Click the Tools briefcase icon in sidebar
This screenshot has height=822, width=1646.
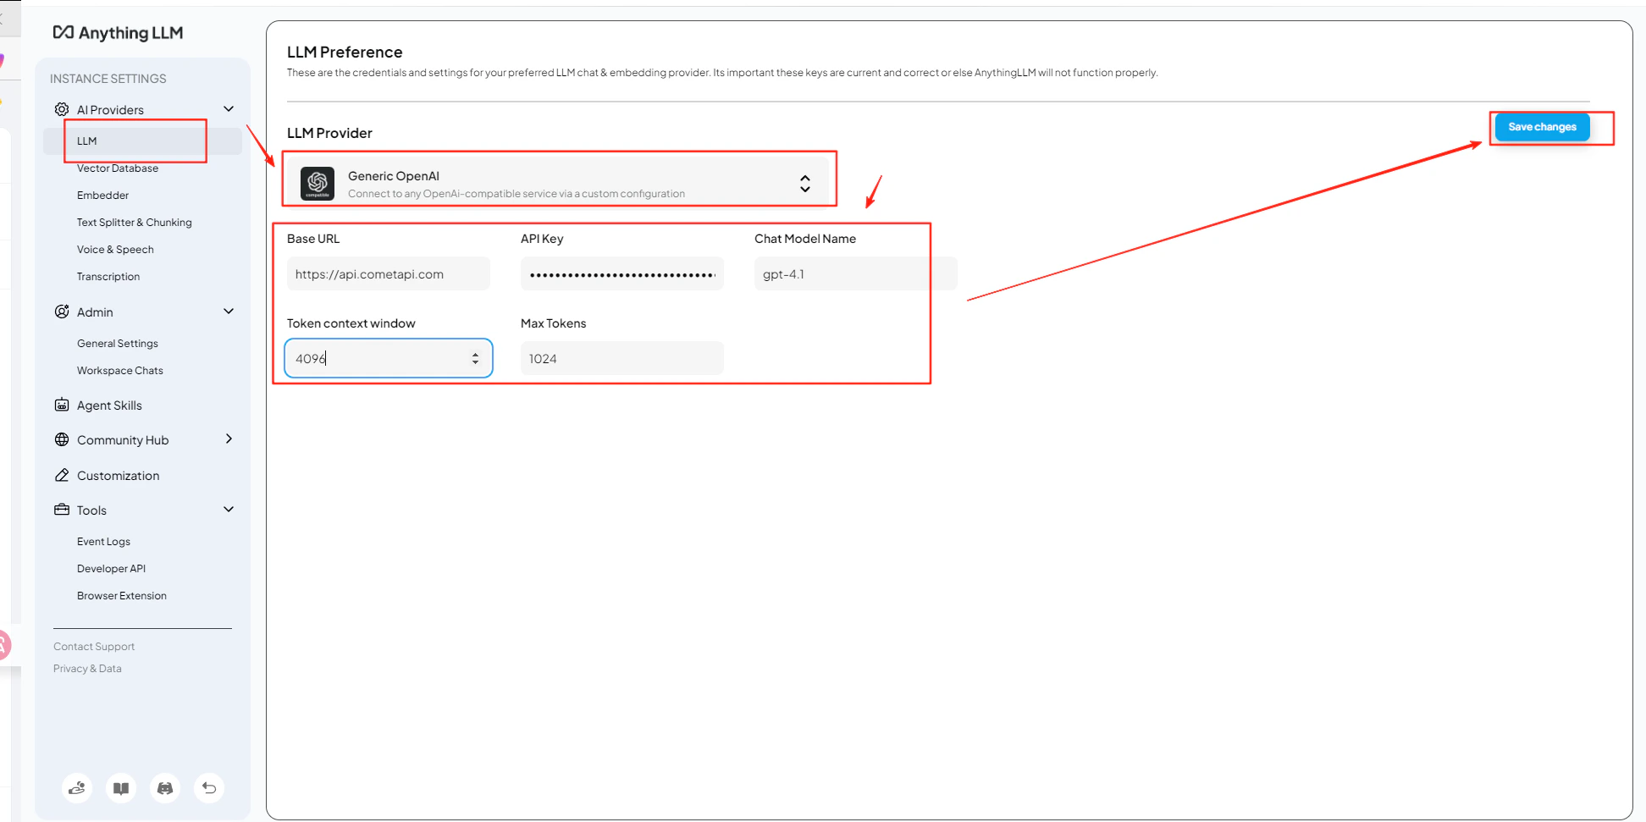[x=61, y=510]
